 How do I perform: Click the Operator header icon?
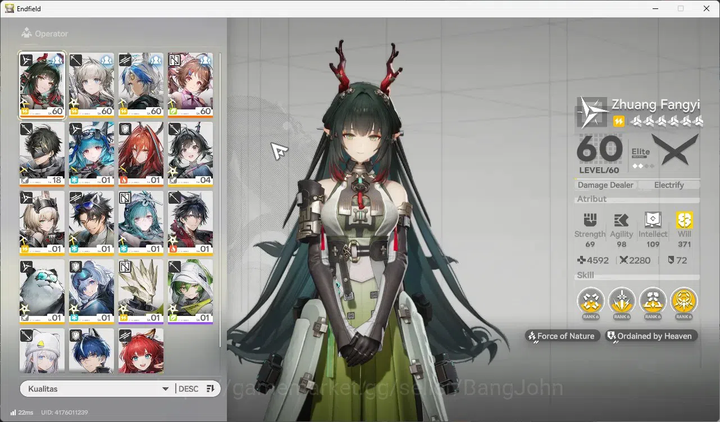[26, 34]
